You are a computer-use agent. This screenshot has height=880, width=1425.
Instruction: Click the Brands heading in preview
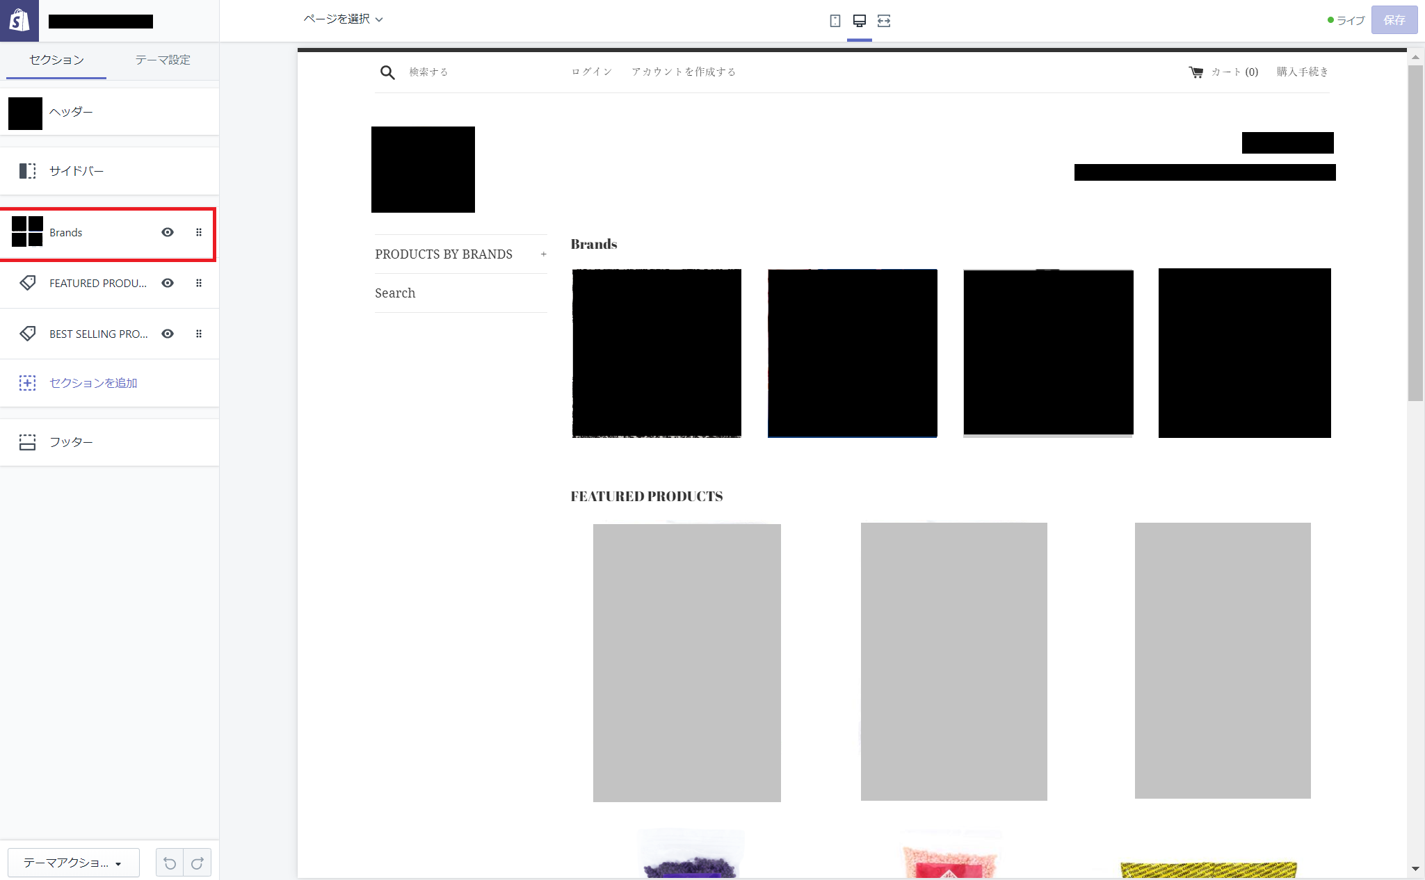tap(594, 244)
